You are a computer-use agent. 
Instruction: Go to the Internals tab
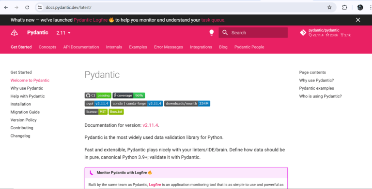[114, 47]
